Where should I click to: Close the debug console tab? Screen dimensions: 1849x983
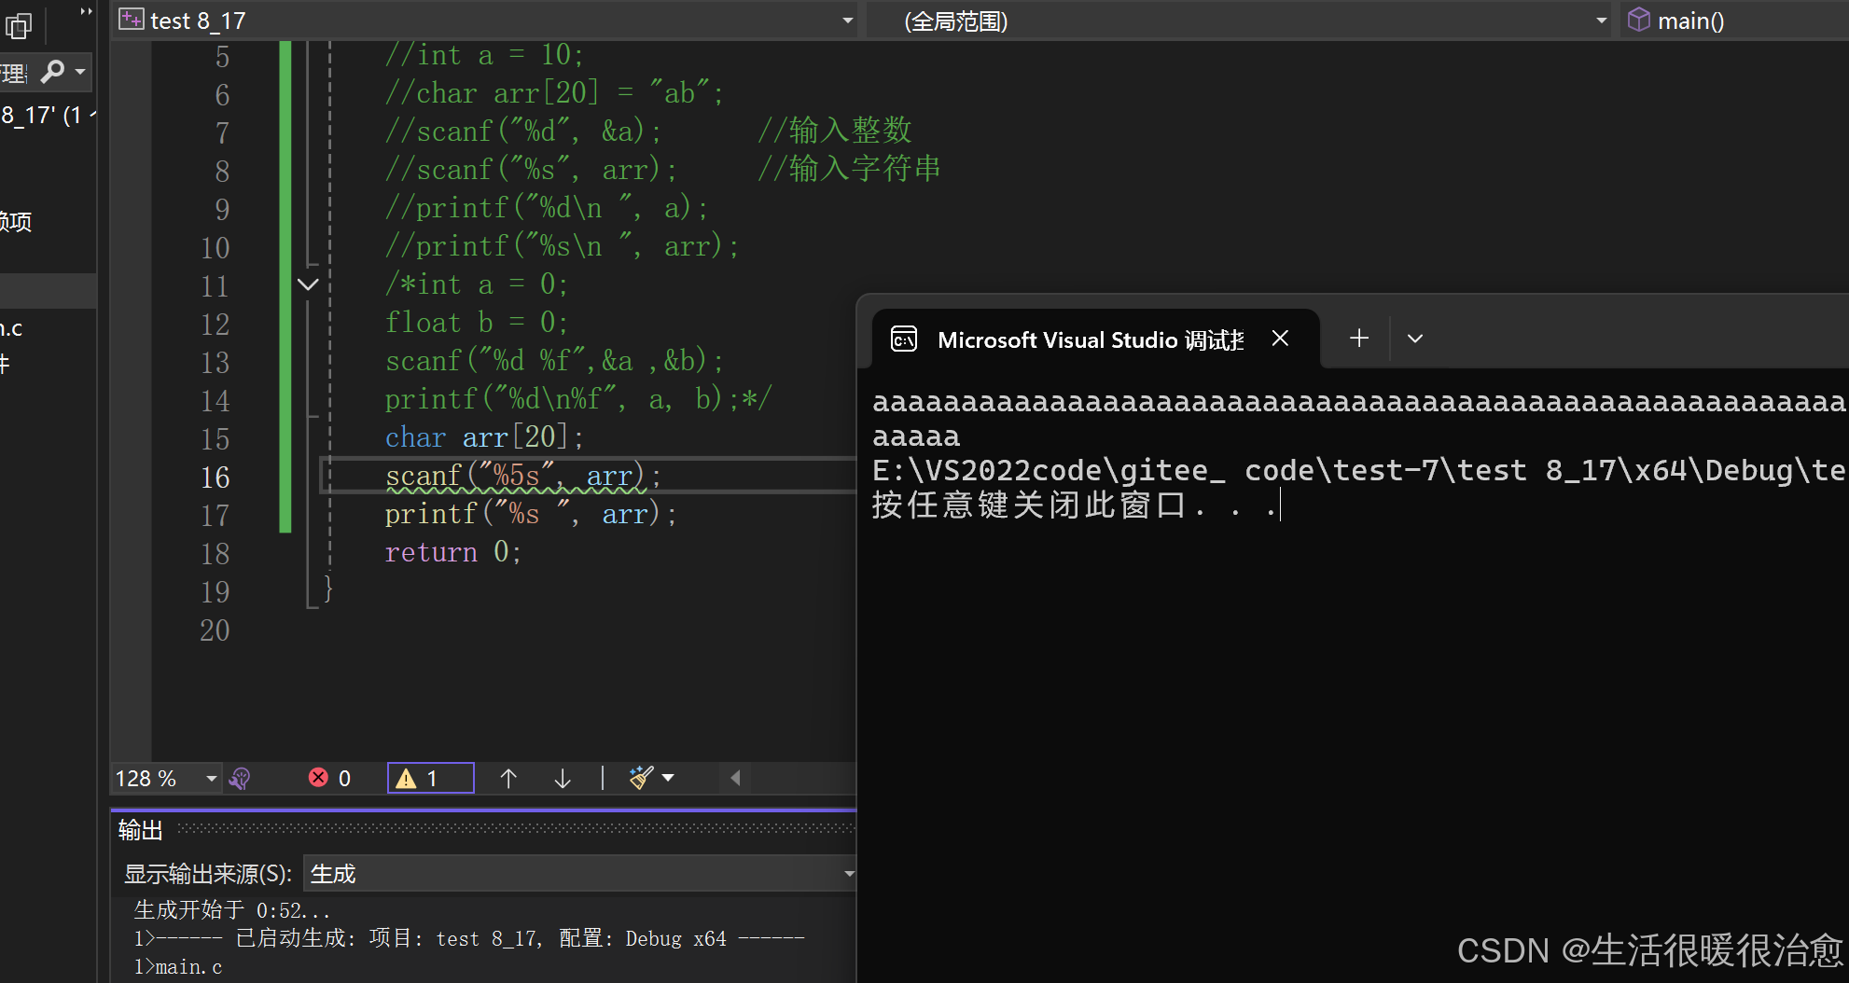point(1280,339)
